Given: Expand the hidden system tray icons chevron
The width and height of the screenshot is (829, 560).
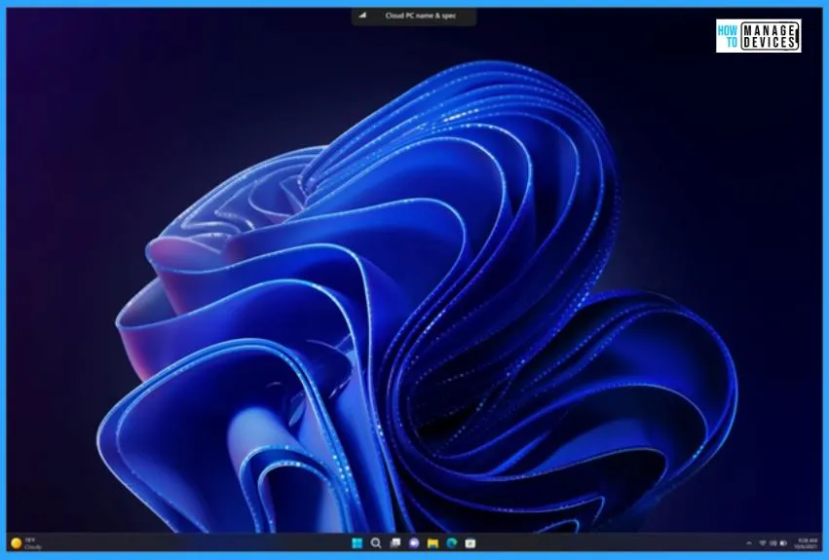Looking at the screenshot, I should pyautogui.click(x=749, y=543).
